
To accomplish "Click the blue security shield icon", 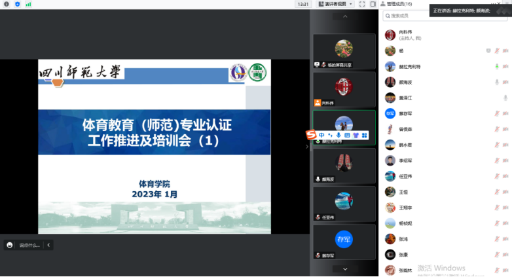I will coord(17,4).
